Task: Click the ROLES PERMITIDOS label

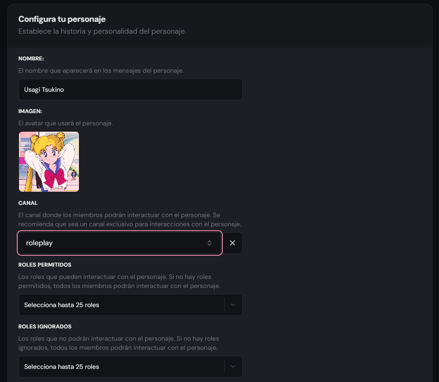Action: click(45, 265)
